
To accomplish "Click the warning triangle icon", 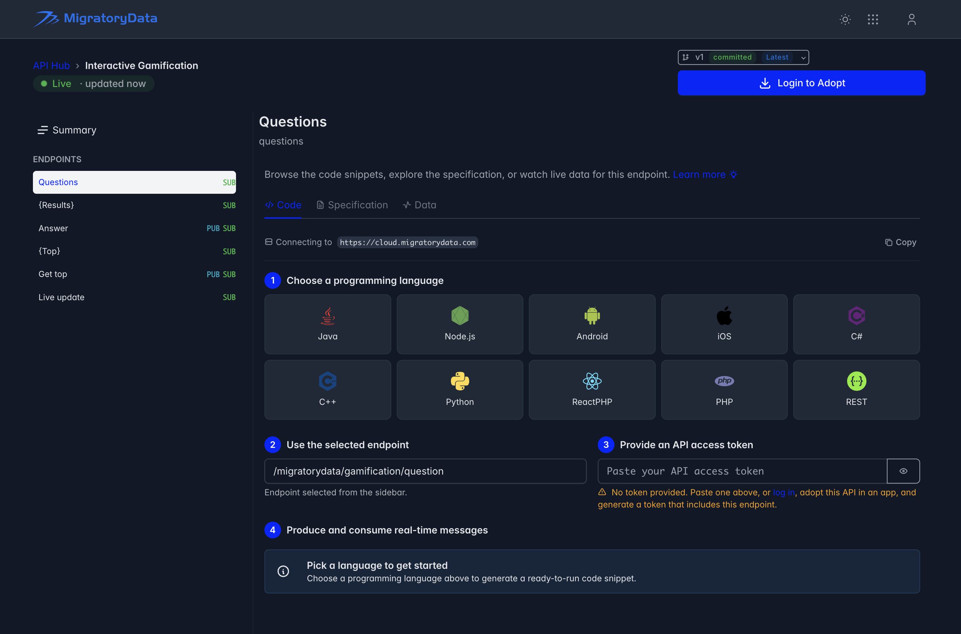I will (602, 492).
